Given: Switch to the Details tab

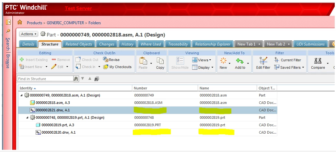Looking at the screenshot, I should click(x=28, y=44).
